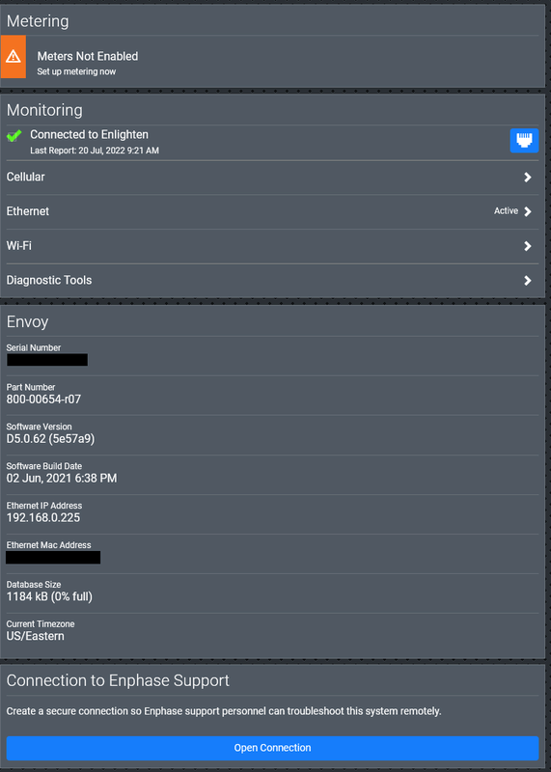The image size is (551, 772).
Task: Expand the Wi-Fi chevron arrow
Action: (x=528, y=246)
